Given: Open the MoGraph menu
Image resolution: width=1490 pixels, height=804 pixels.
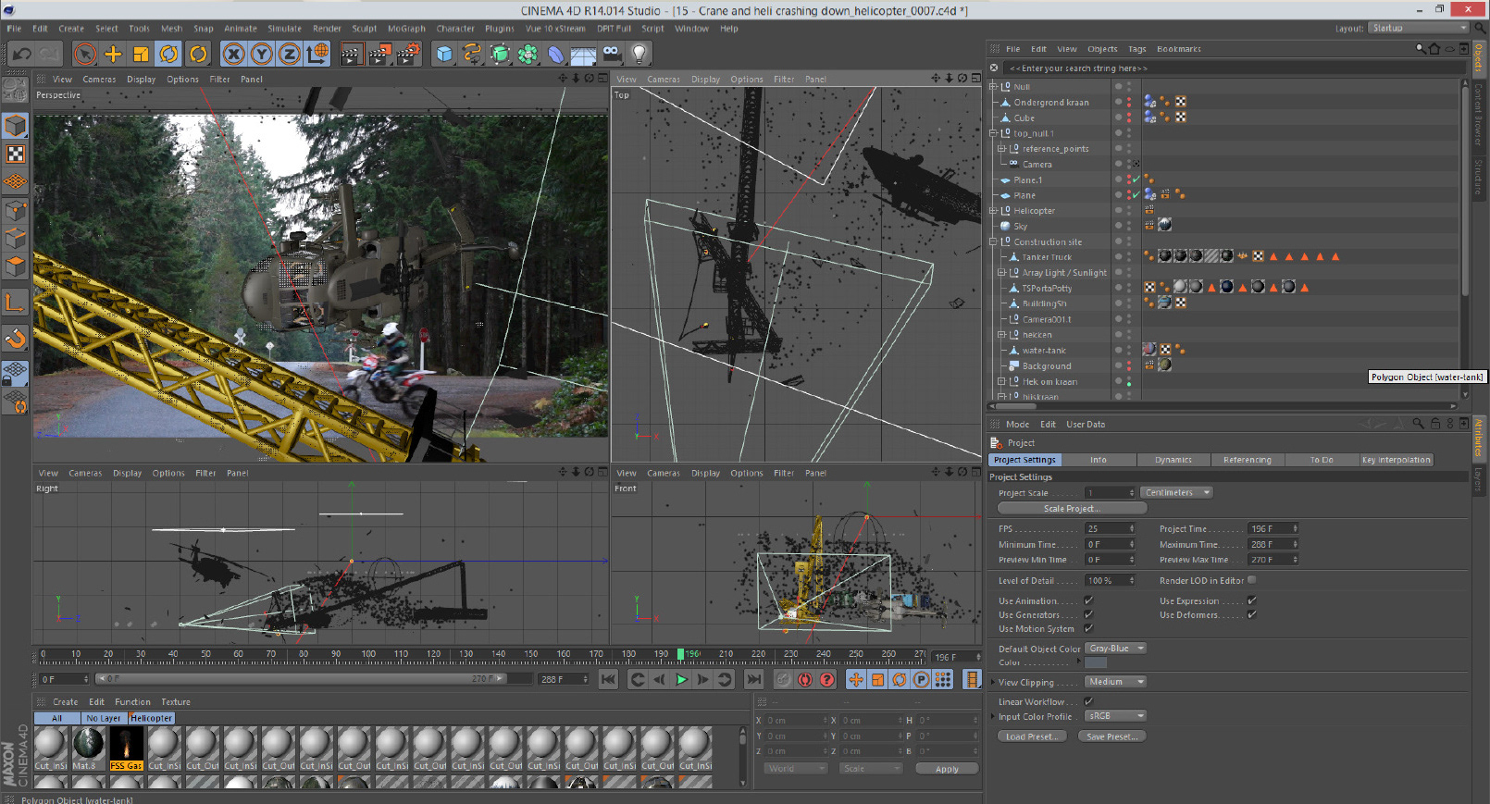Looking at the screenshot, I should pos(405,29).
